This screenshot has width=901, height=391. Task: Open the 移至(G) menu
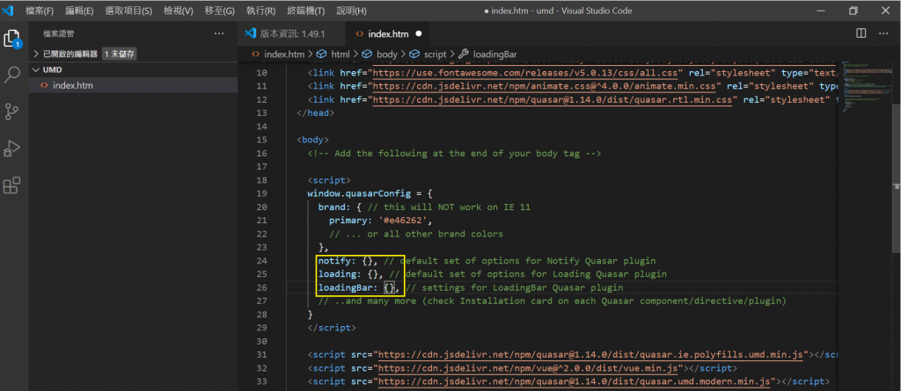219,11
